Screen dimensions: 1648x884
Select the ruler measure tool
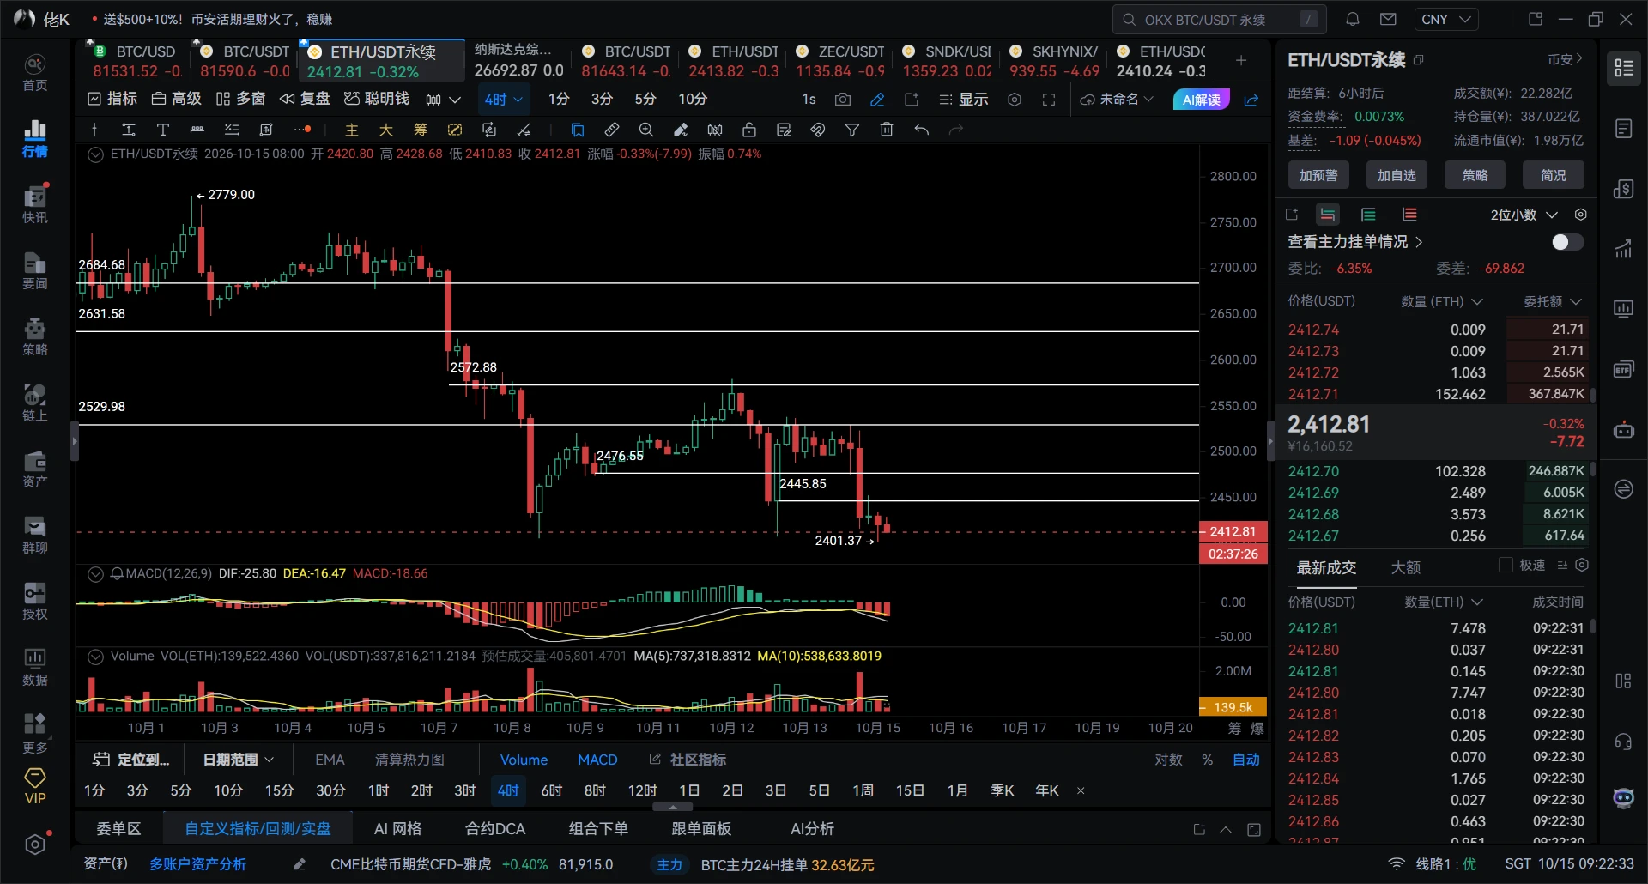(x=612, y=130)
